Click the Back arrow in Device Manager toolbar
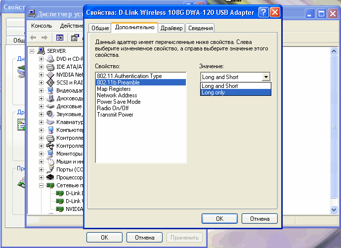The height and width of the screenshot is (248, 341). tap(33, 38)
